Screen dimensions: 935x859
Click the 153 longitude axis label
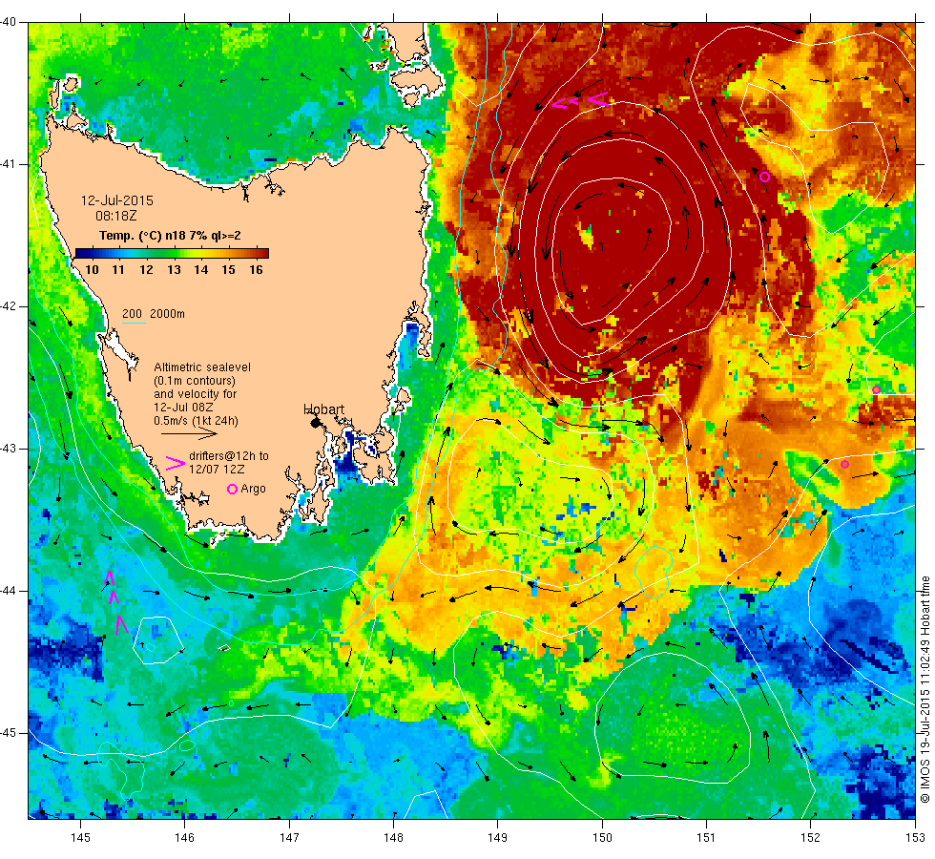coord(915,838)
